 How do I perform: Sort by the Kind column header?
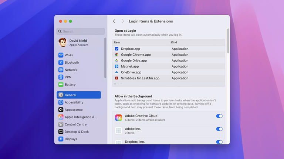(174, 42)
